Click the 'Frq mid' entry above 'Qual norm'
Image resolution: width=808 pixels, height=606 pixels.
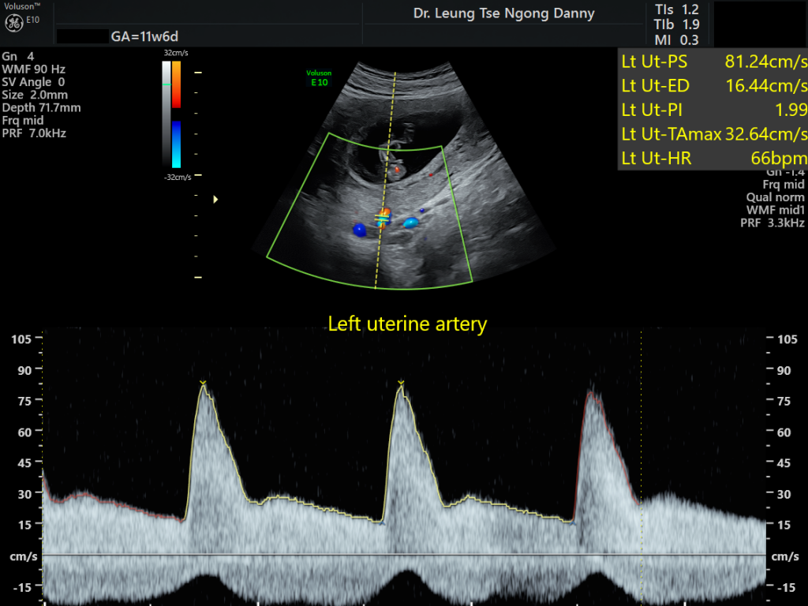[784, 185]
